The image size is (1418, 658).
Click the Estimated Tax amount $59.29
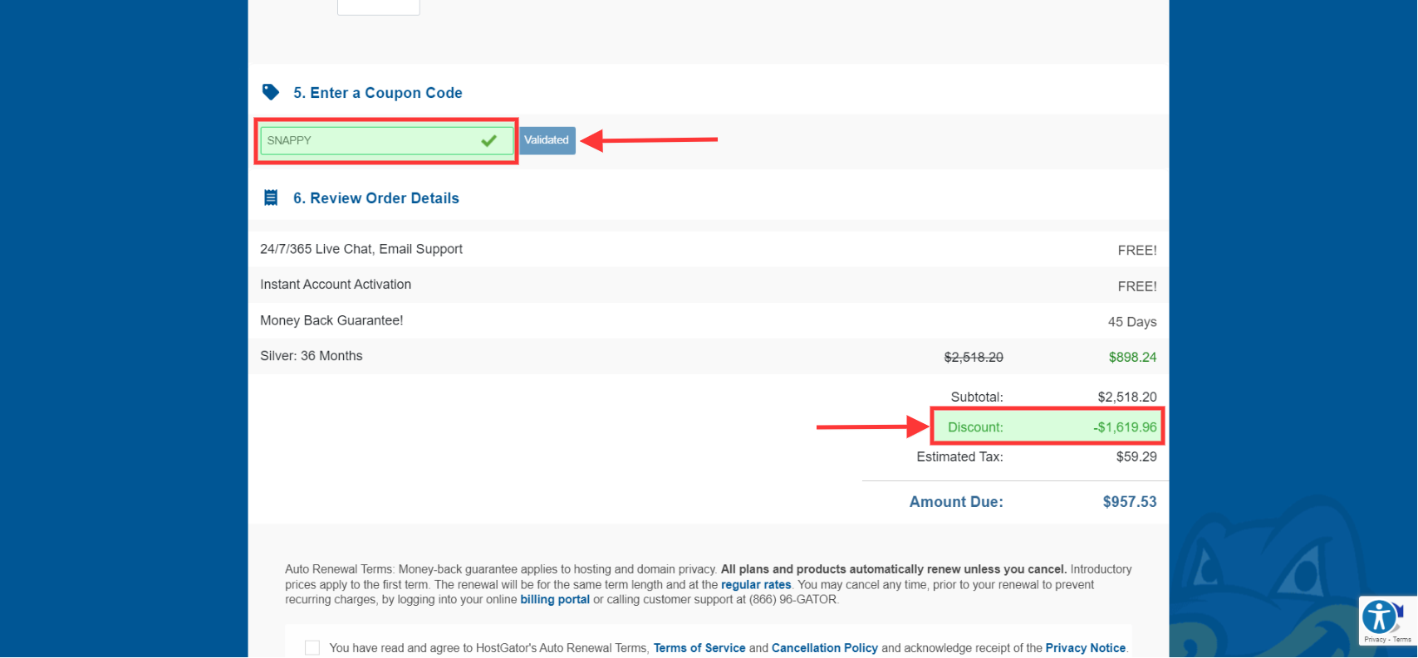pyautogui.click(x=1136, y=457)
